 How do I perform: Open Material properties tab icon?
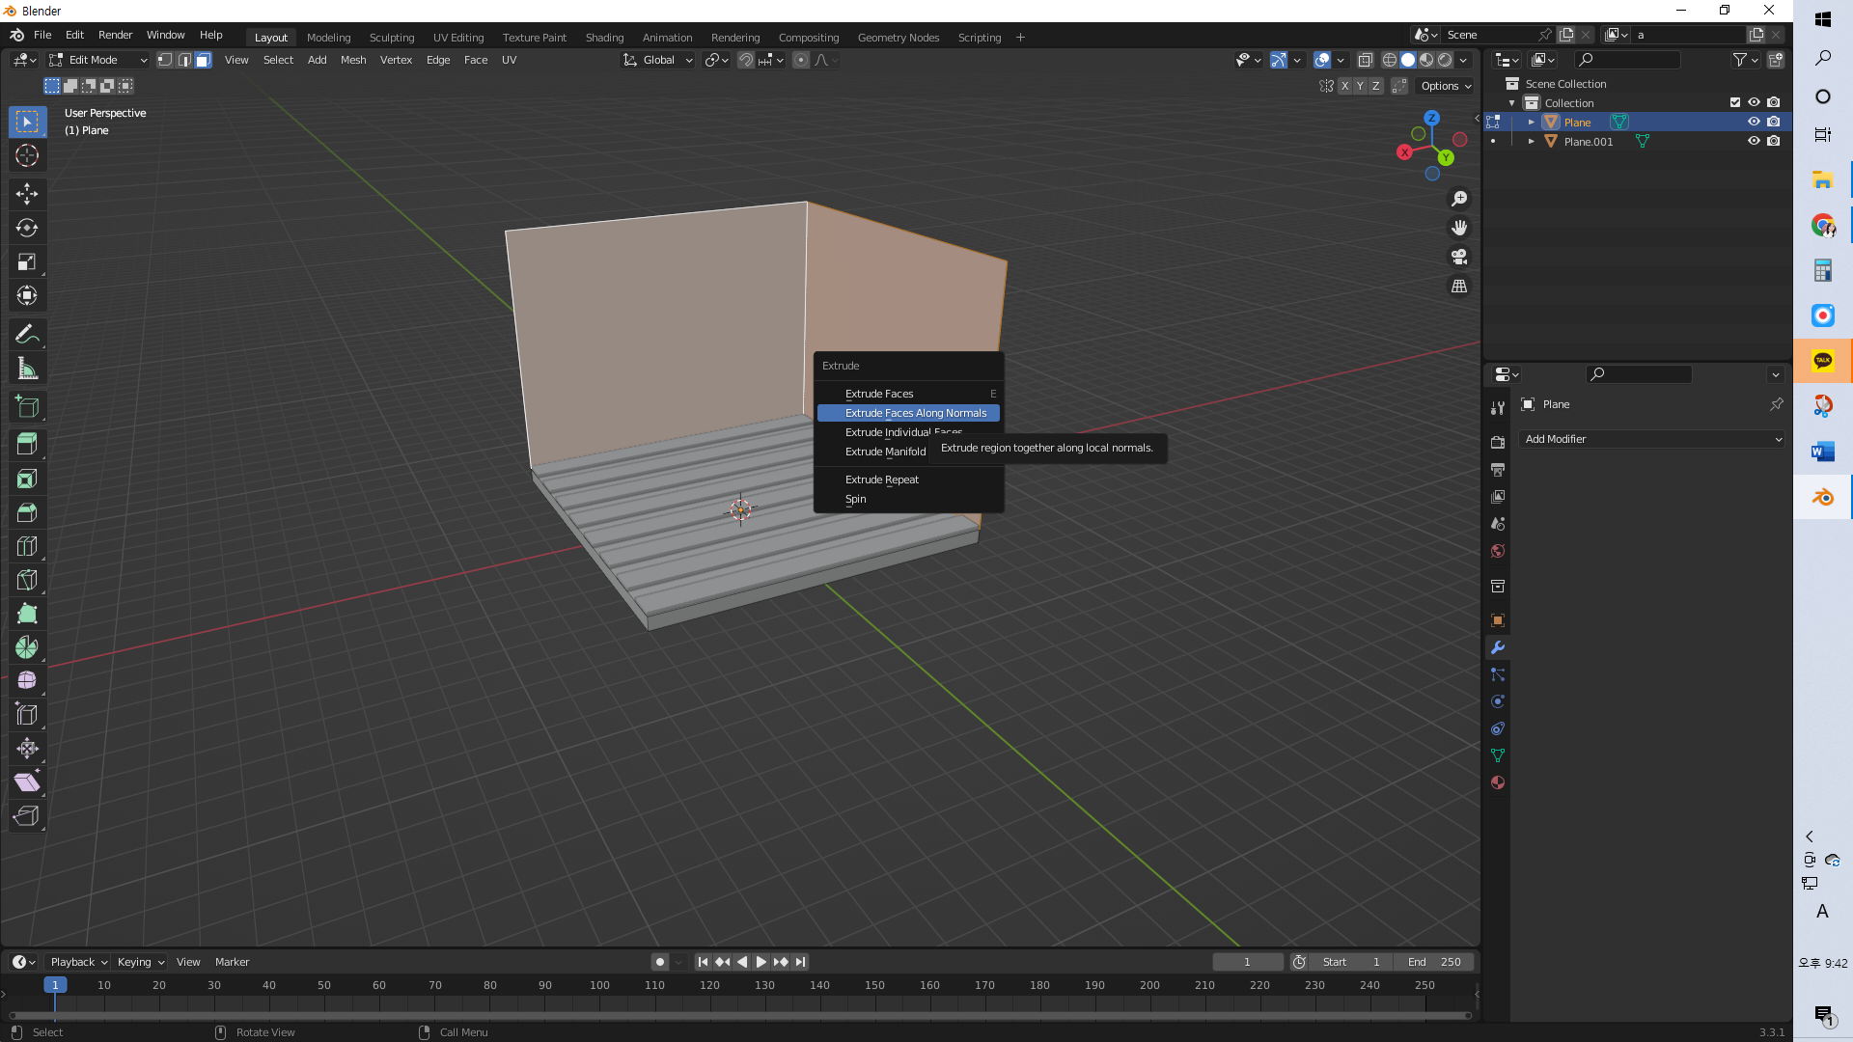[1498, 782]
